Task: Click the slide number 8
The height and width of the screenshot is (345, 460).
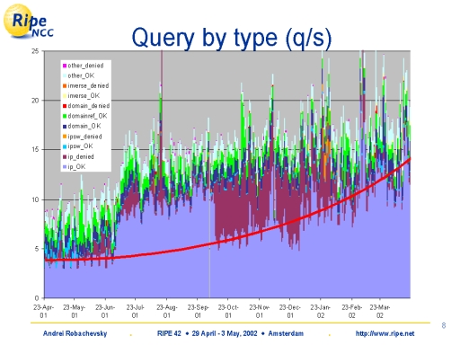Action: [444, 325]
